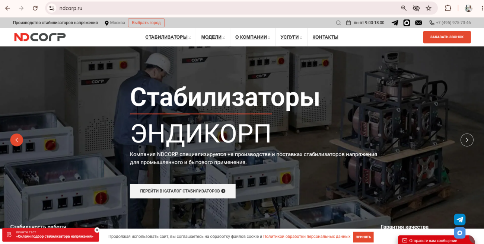Click the NDCORP logo
The width and height of the screenshot is (484, 244).
point(40,37)
